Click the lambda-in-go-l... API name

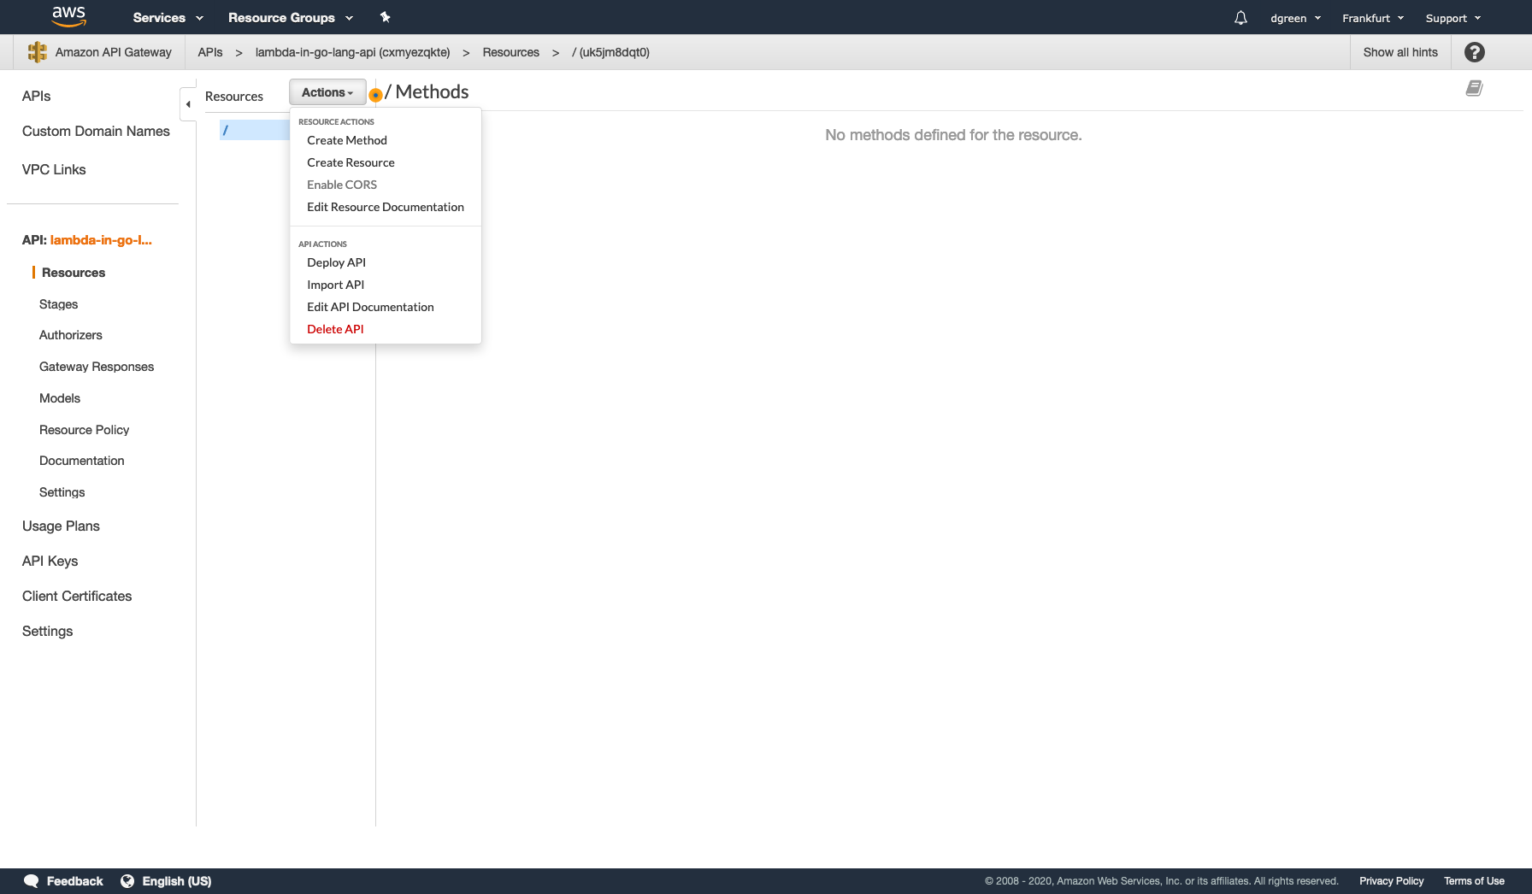101,240
